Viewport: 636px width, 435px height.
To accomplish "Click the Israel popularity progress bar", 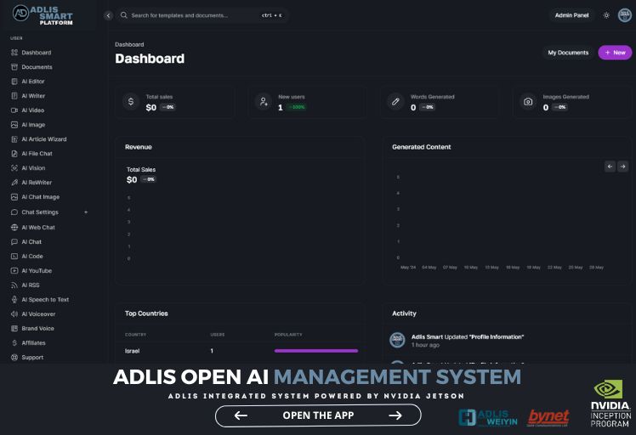I will point(315,350).
